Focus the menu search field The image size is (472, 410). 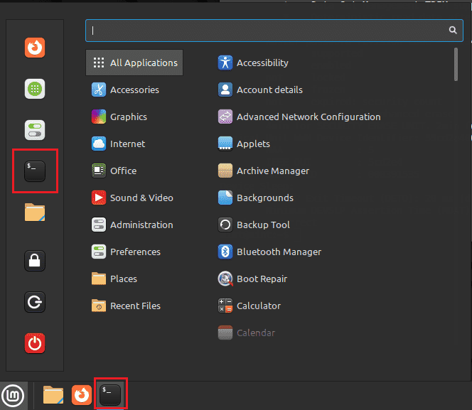tap(274, 31)
